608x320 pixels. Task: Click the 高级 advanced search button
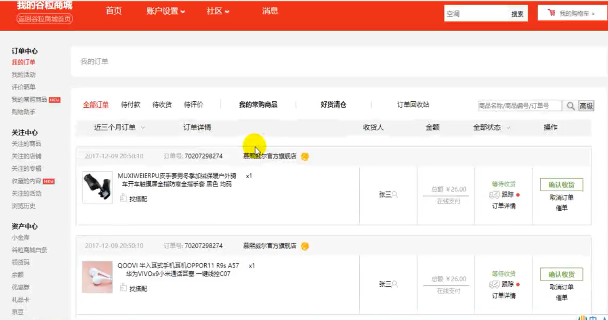click(586, 106)
